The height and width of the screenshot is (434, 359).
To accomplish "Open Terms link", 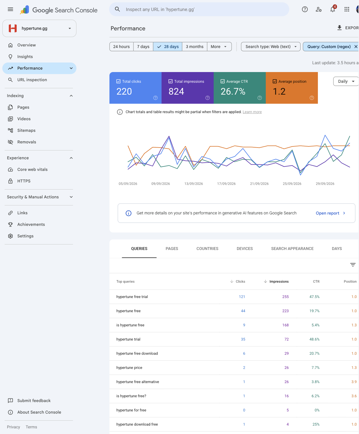I will point(31,427).
